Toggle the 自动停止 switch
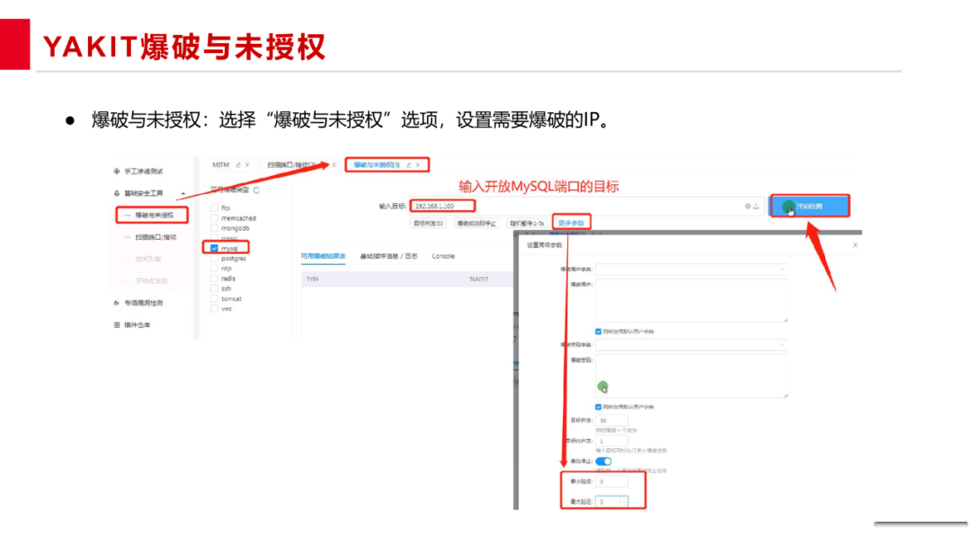The height and width of the screenshot is (546, 971). 604,462
